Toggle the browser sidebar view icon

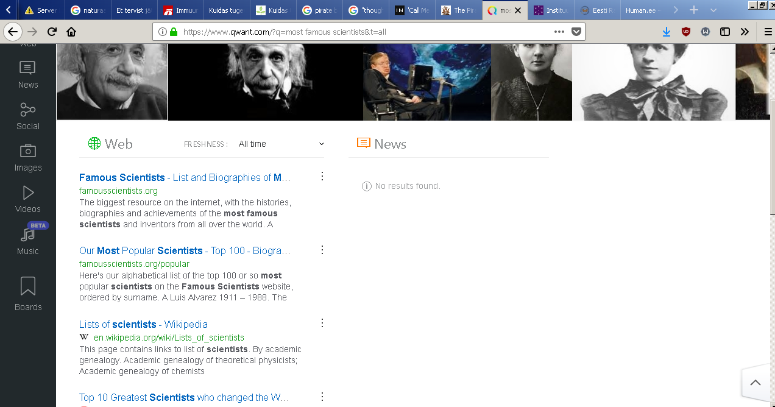(724, 32)
